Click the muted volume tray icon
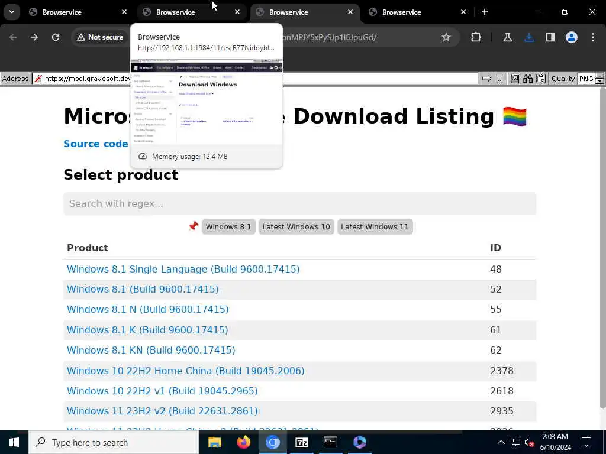The height and width of the screenshot is (454, 606). (x=530, y=442)
